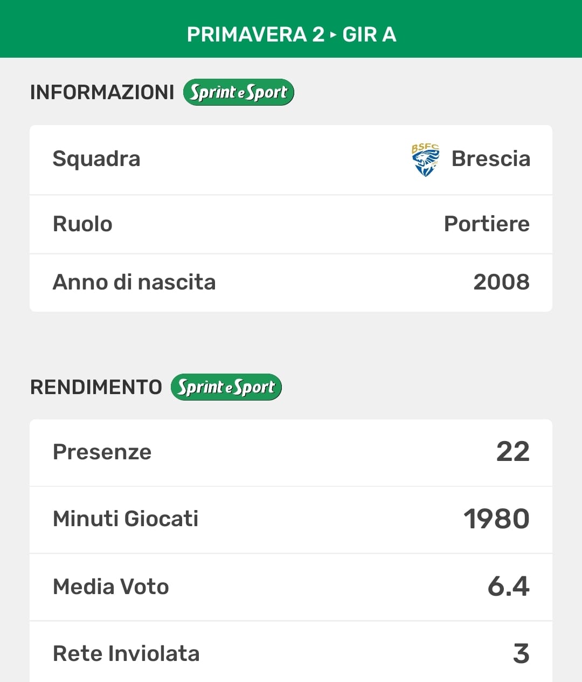
Task: Click the INFORMAZIONI section heading
Action: point(102,92)
